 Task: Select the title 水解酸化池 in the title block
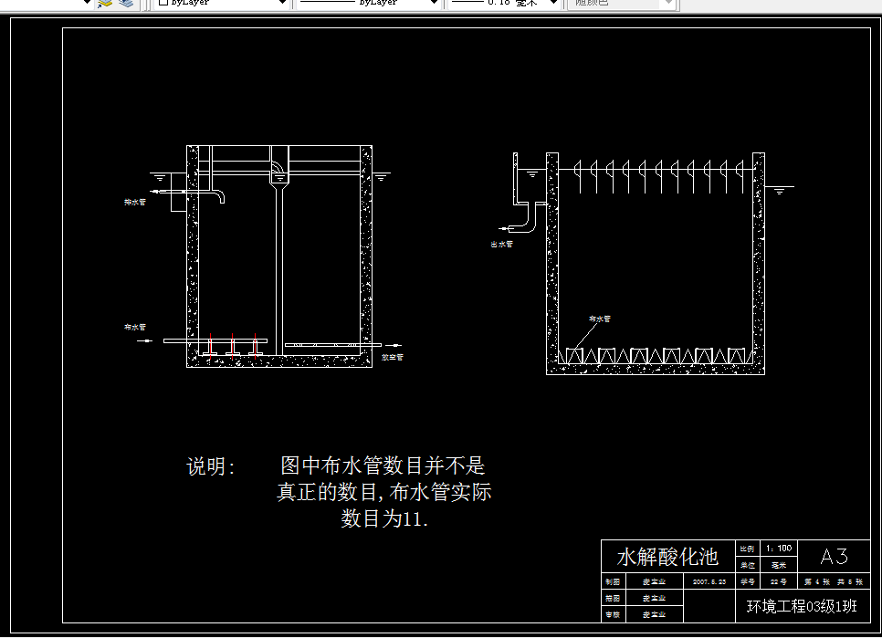click(667, 557)
